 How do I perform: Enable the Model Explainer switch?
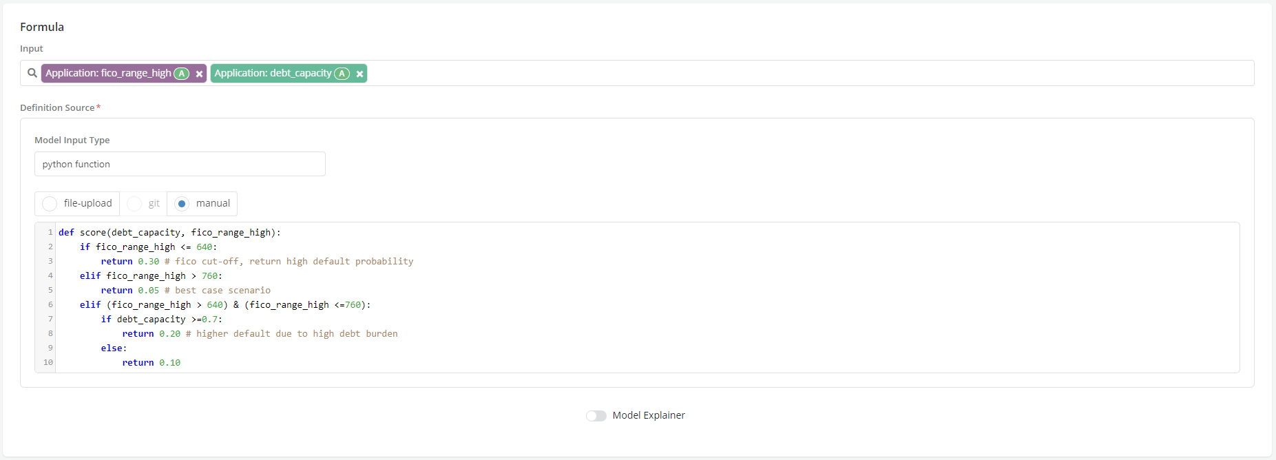point(596,416)
